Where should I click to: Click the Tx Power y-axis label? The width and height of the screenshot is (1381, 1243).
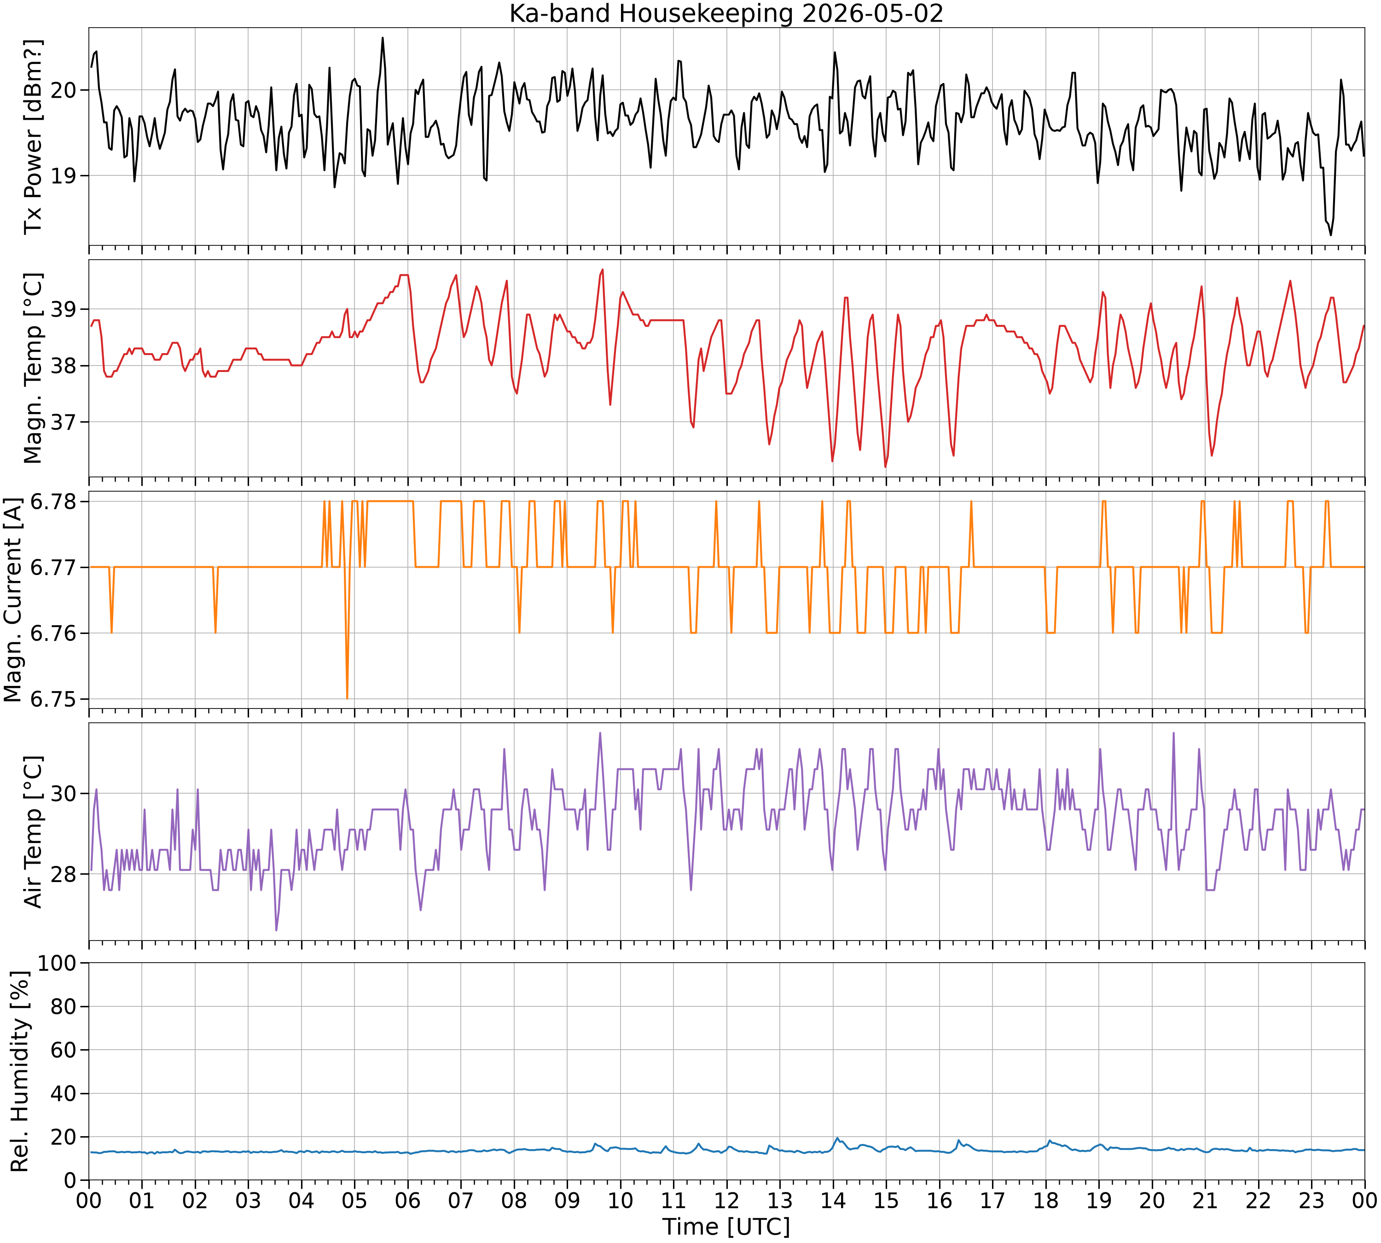pyautogui.click(x=32, y=137)
